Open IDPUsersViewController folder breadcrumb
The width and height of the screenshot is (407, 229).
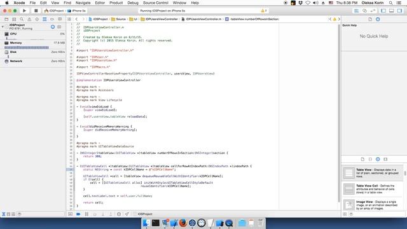point(160,19)
